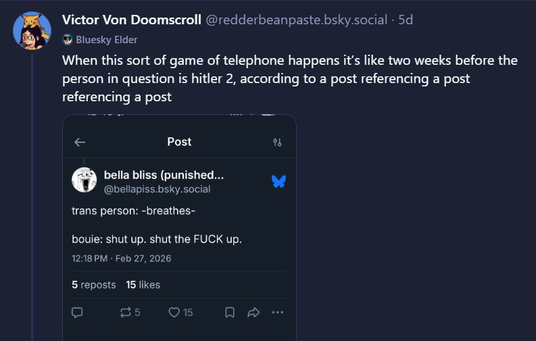The height and width of the screenshot is (341, 536).
Task: Click the bella bliss (punished... name
Action: click(164, 175)
